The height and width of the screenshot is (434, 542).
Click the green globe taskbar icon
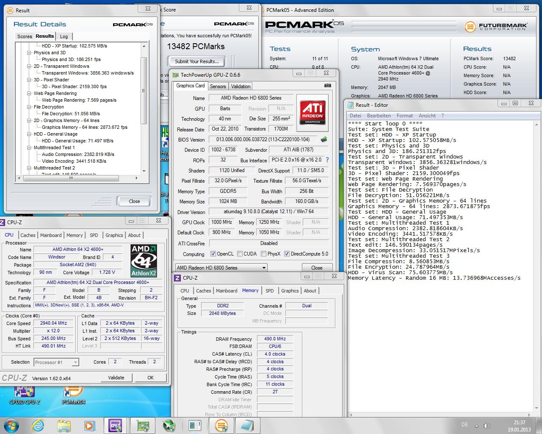(169, 425)
